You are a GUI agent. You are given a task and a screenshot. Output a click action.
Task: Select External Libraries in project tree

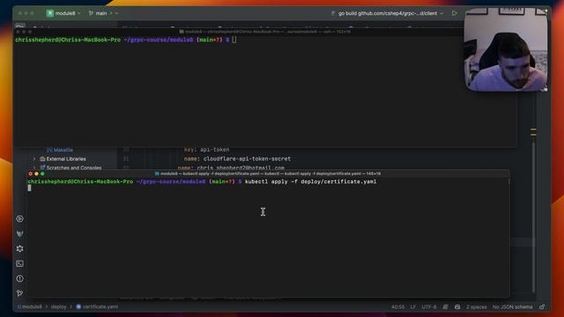coord(66,158)
